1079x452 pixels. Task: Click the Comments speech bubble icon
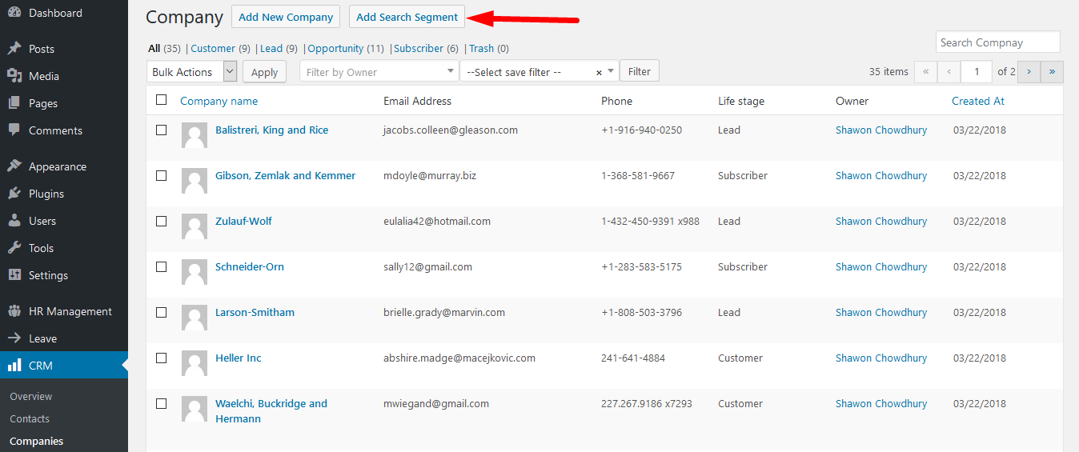(14, 130)
